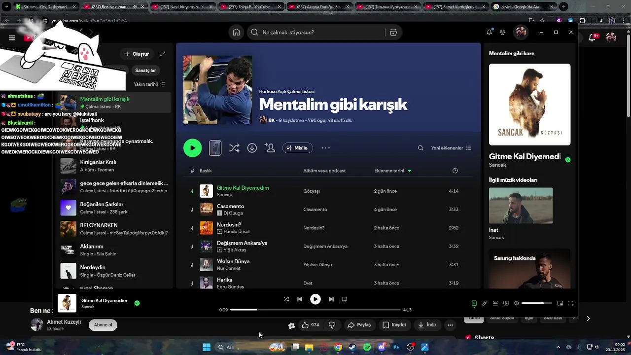The image size is (631, 355).
Task: Open the playlist's three-dot more options
Action: coord(325,148)
